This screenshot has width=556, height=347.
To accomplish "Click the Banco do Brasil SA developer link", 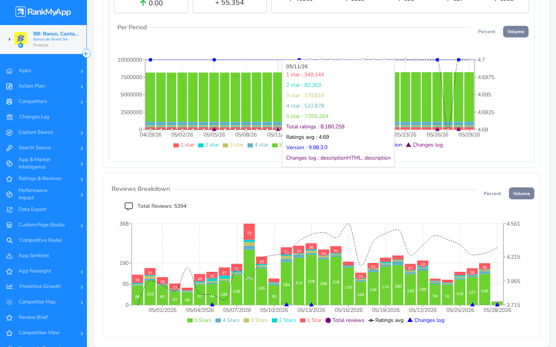I will point(50,39).
